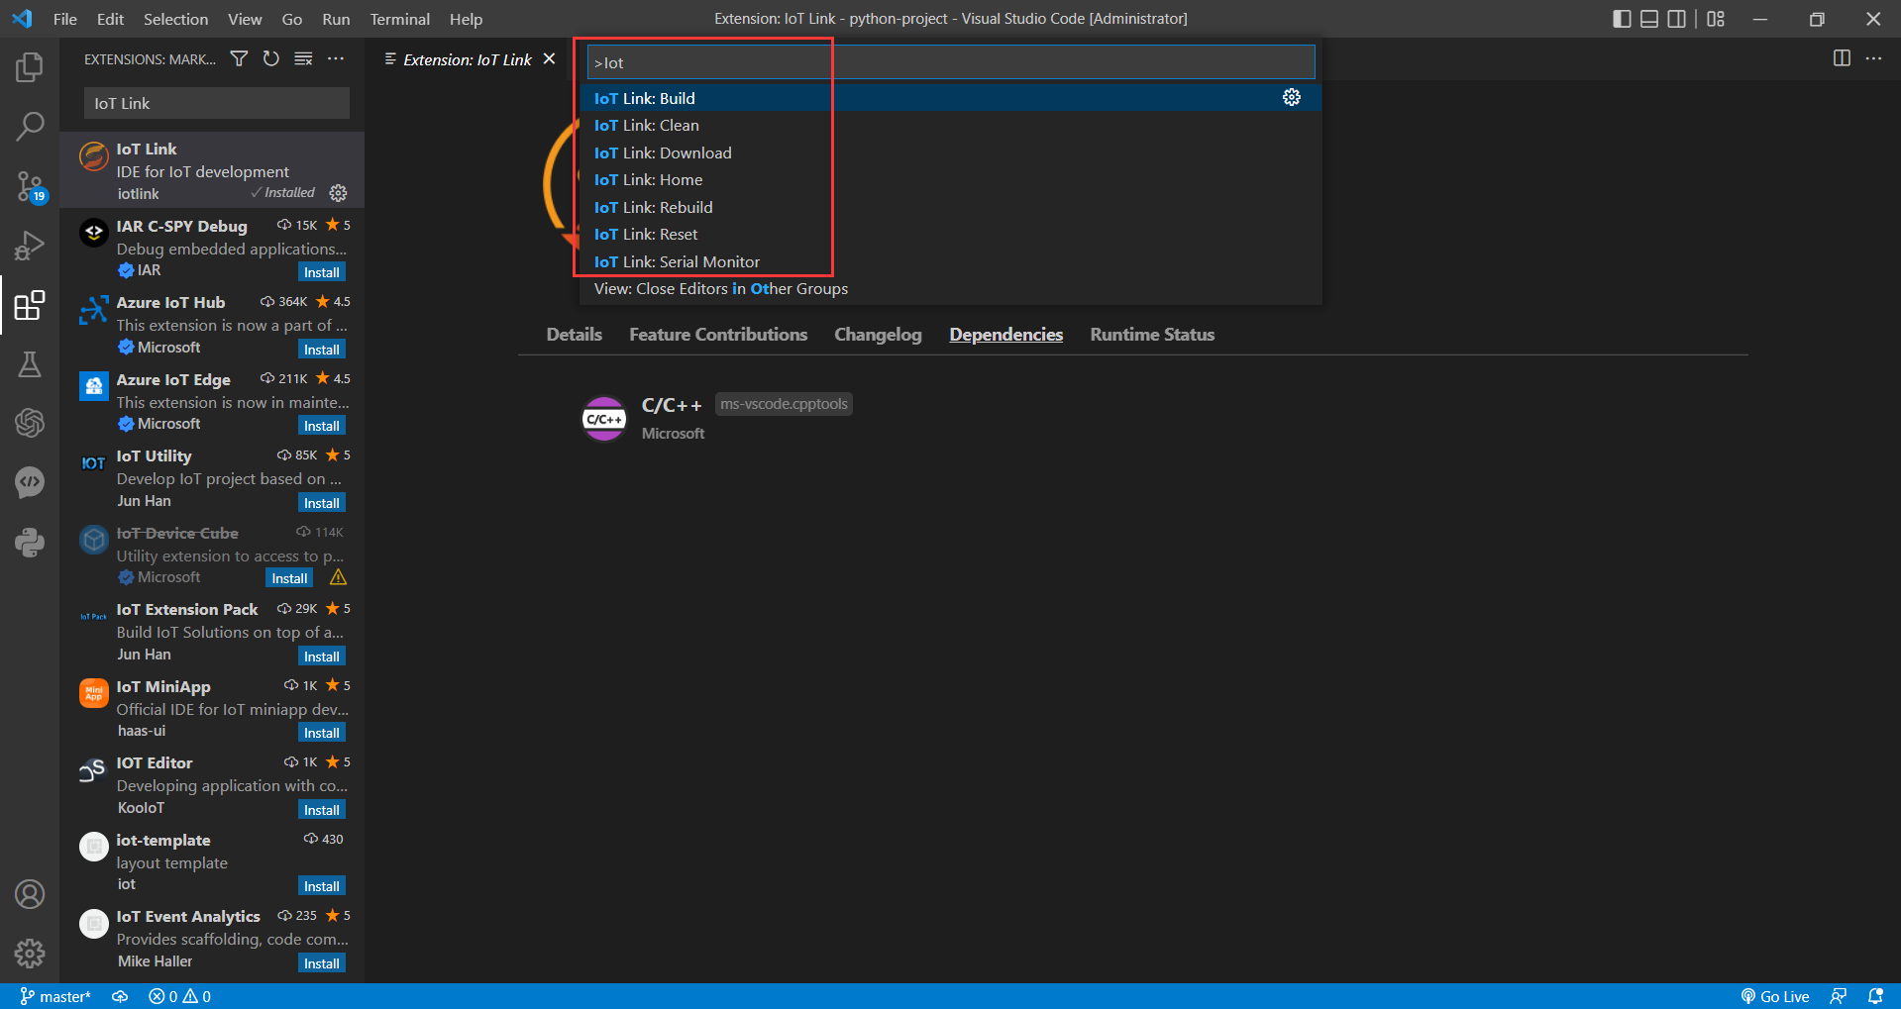Install the Azure IoT Edge extension
Viewport: 1901px width, 1009px height.
(x=322, y=426)
